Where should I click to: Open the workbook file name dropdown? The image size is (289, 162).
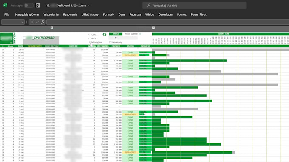(88, 5)
